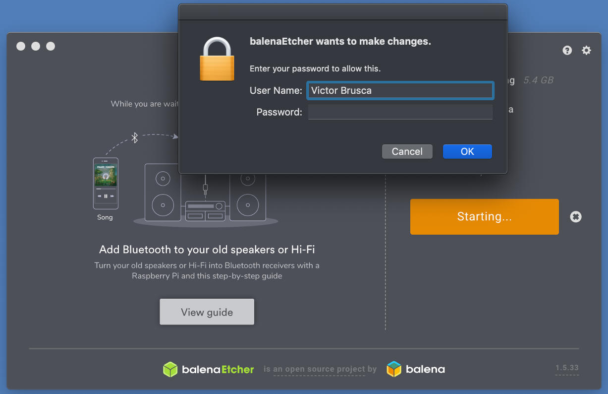
Task: Confirm the password prompt with OK
Action: point(467,151)
